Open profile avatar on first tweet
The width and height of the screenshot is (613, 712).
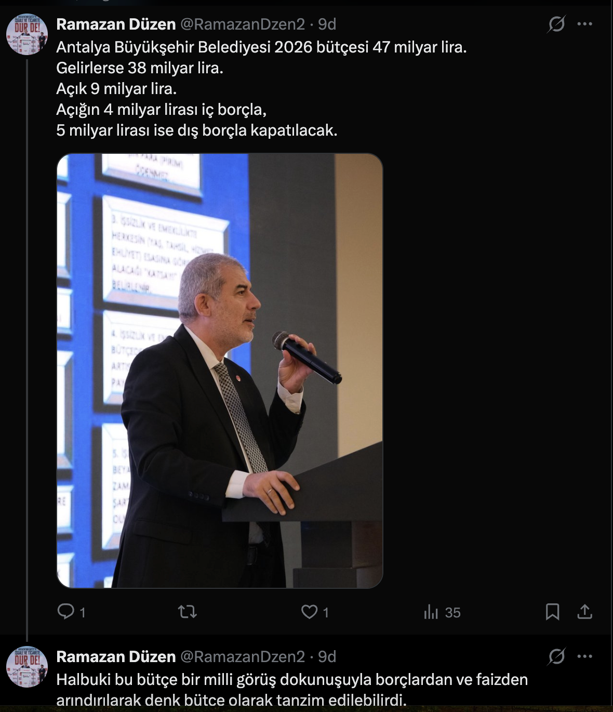click(x=27, y=34)
